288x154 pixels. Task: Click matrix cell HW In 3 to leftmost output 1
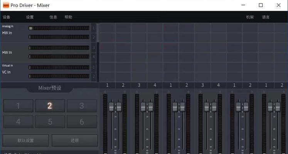[107, 47]
